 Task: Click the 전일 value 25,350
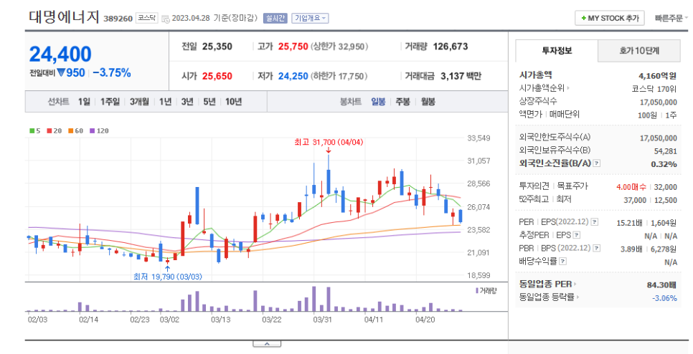click(x=217, y=47)
